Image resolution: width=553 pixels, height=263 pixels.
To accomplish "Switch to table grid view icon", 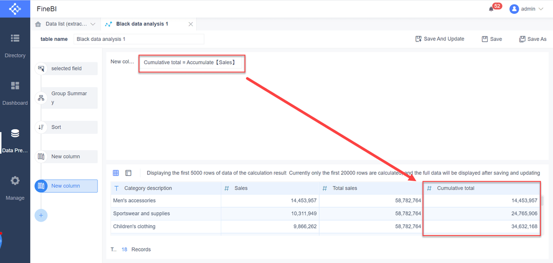I will click(x=116, y=173).
